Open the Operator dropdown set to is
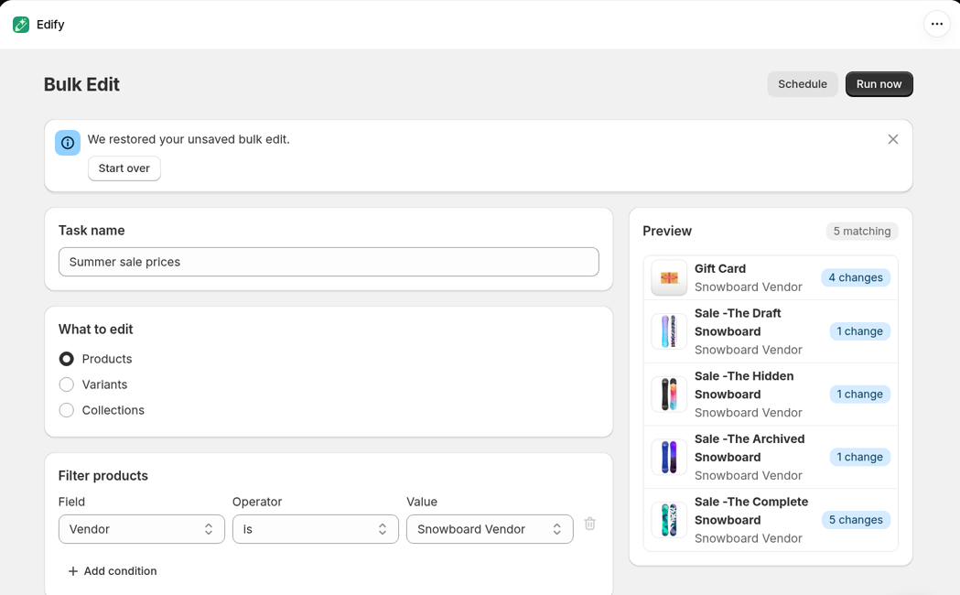 pyautogui.click(x=316, y=529)
